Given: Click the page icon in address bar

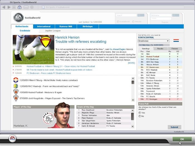Looking at the screenshot, I should click(x=43, y=7).
